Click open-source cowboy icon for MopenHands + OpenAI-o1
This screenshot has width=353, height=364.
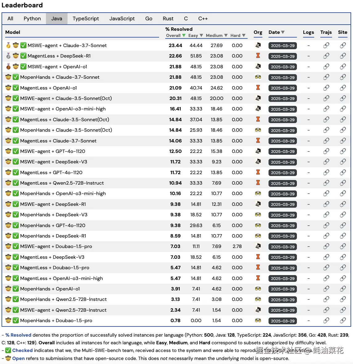click(8, 289)
